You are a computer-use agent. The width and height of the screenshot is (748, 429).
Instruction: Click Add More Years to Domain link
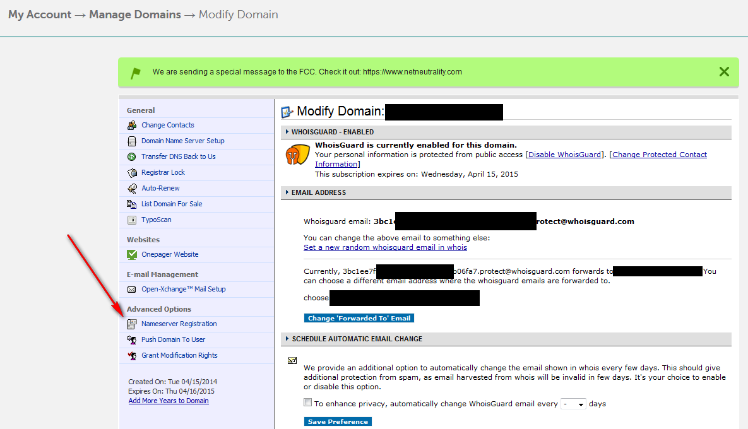[x=169, y=401]
